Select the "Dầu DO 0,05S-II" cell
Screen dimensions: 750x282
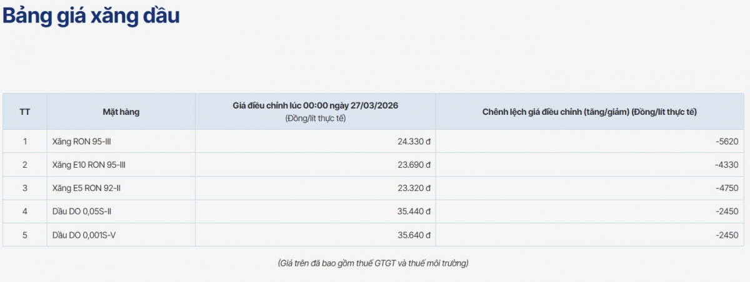point(82,211)
